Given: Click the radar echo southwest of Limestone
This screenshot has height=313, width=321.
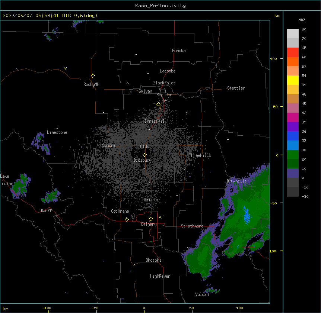Looking at the screenshot, I should tap(41, 143).
